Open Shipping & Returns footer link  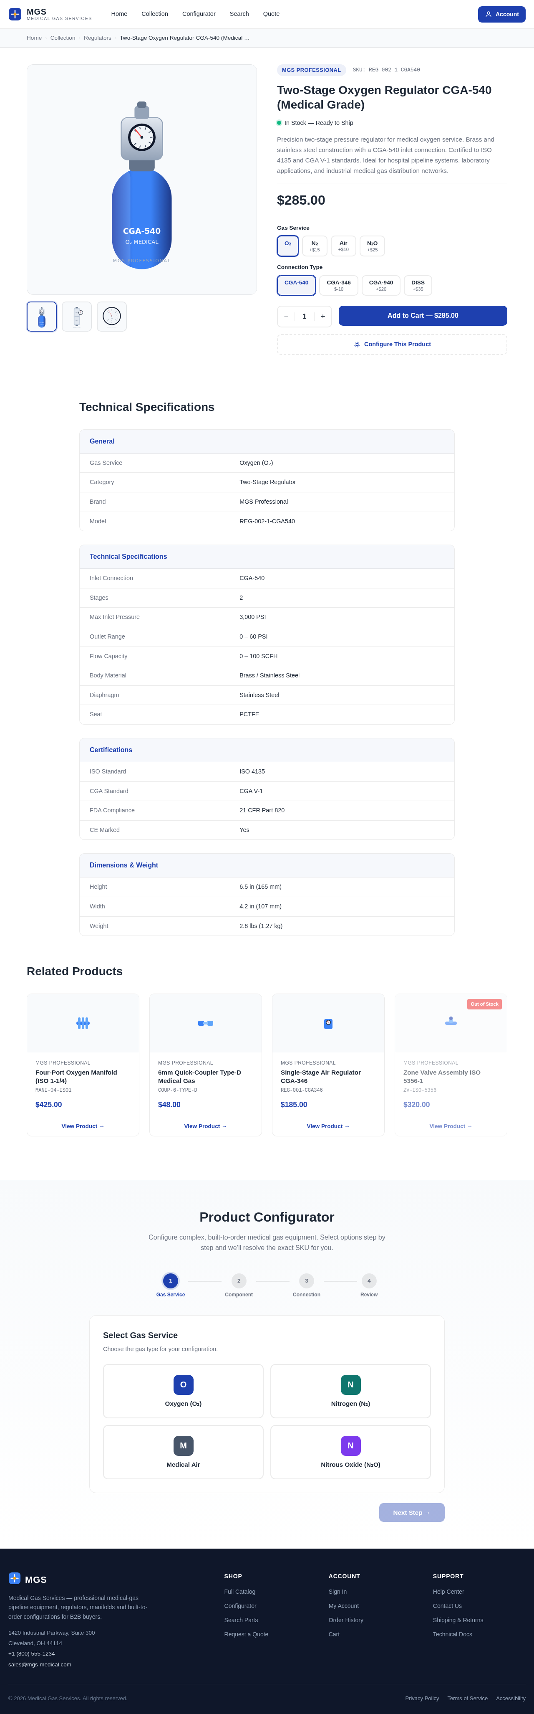click(458, 1620)
